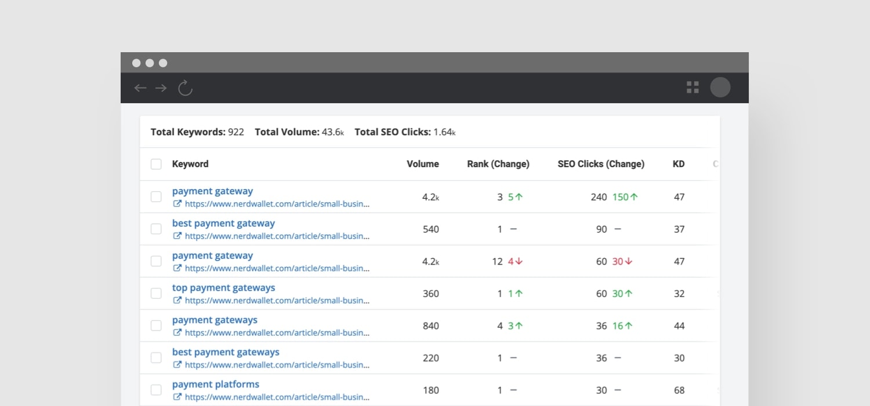Image resolution: width=870 pixels, height=406 pixels.
Task: Open the nerdwallet URL under 'payment gateways'
Action: pyautogui.click(x=277, y=333)
